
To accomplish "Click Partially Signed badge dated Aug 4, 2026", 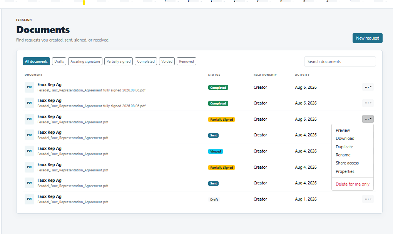I will pyautogui.click(x=221, y=168).
